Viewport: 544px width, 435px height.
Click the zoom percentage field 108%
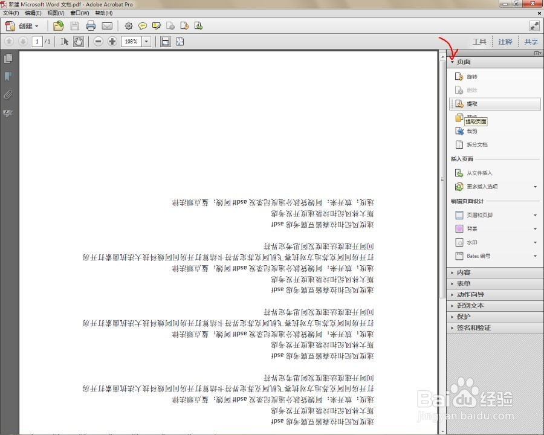[x=131, y=42]
